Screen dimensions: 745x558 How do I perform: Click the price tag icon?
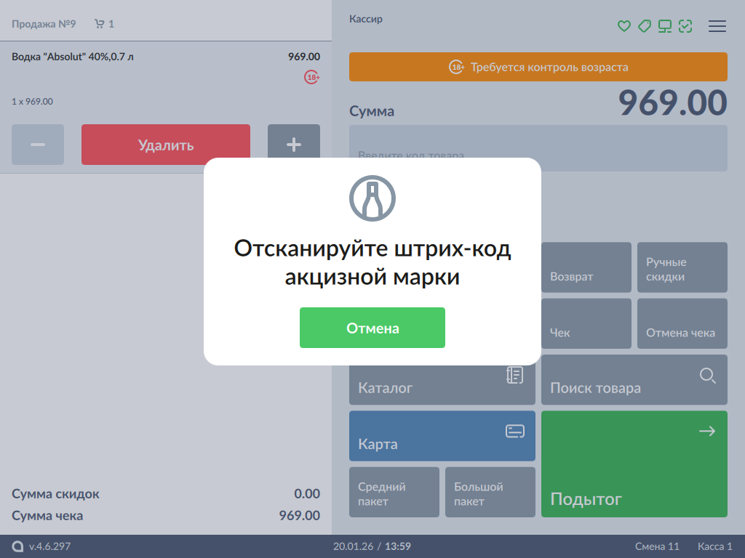pyautogui.click(x=644, y=26)
